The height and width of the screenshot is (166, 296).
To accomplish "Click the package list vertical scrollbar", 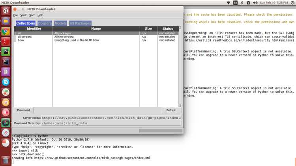I will 180,67.
